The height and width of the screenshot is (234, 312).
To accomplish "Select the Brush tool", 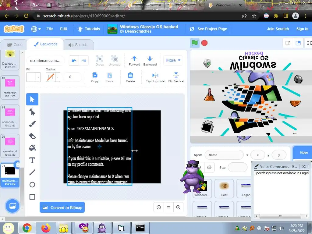I will coord(32,124).
